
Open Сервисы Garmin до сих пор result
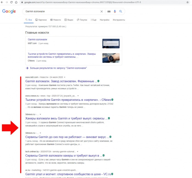click(x=67, y=137)
